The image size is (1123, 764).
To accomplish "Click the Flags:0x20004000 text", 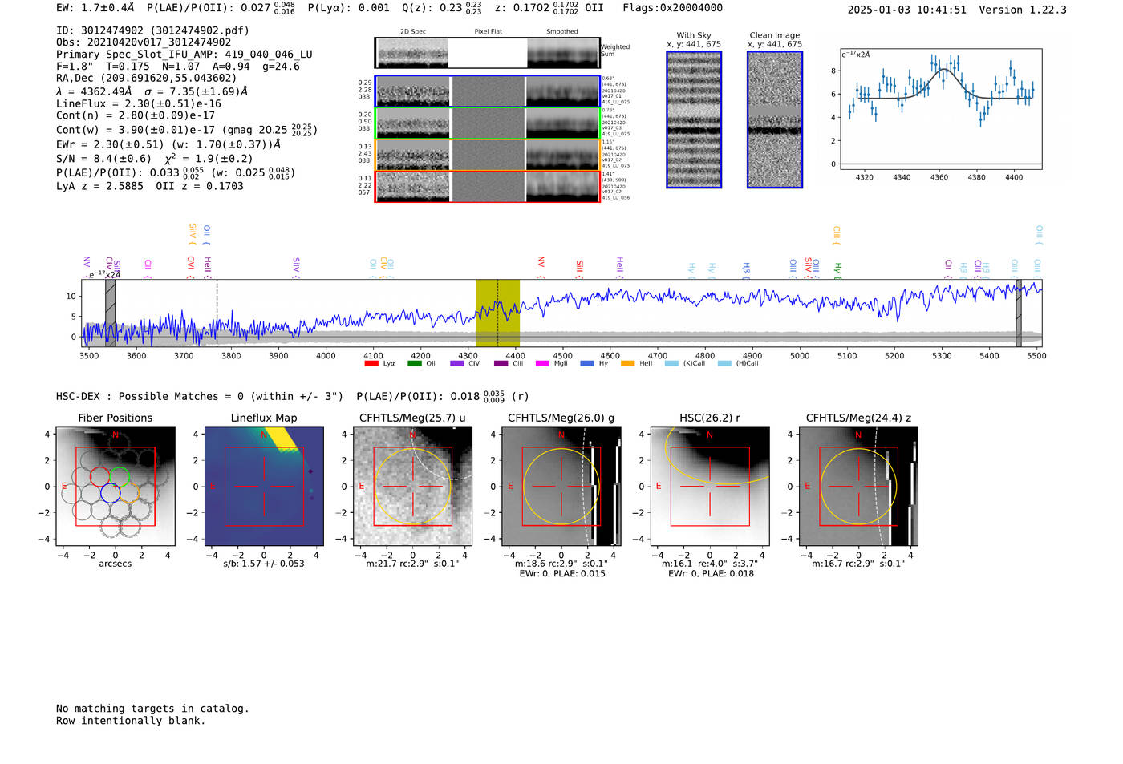I will point(672,8).
